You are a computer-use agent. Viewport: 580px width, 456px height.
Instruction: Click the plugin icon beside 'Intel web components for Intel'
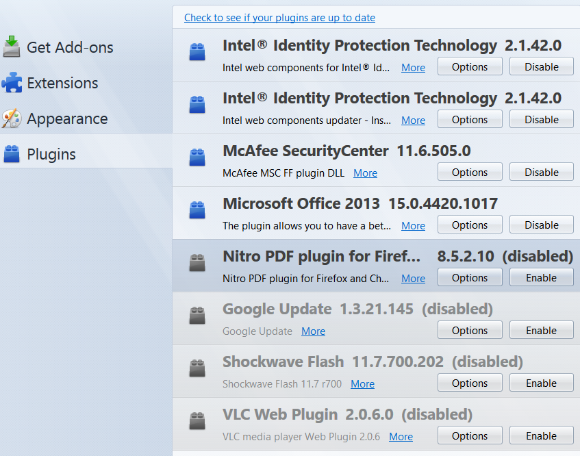point(197,52)
